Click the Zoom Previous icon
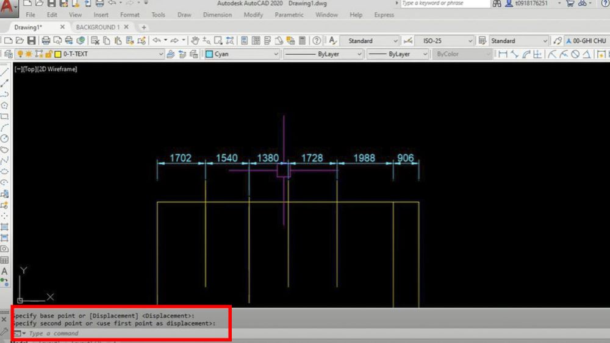This screenshot has width=610, height=343. coord(230,40)
